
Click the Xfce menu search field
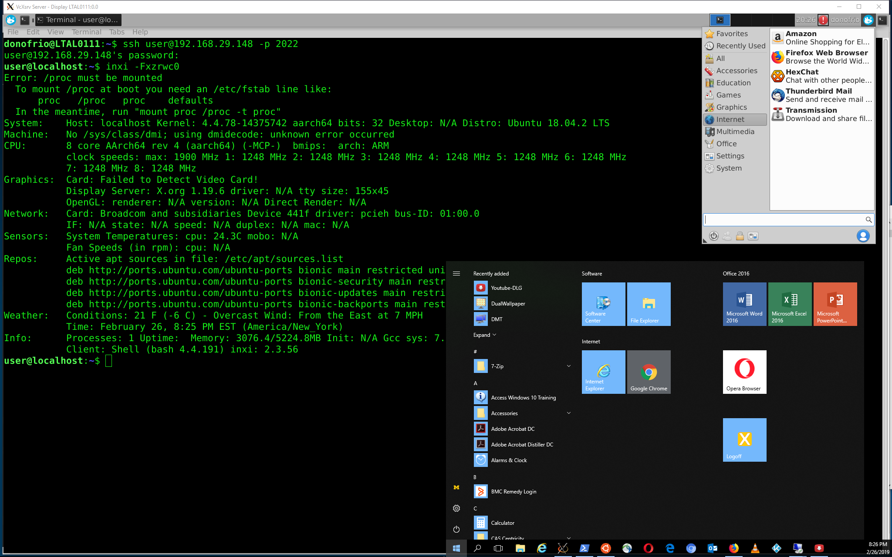click(x=788, y=220)
